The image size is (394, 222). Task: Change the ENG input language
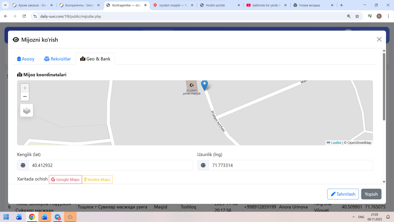pyautogui.click(x=361, y=217)
